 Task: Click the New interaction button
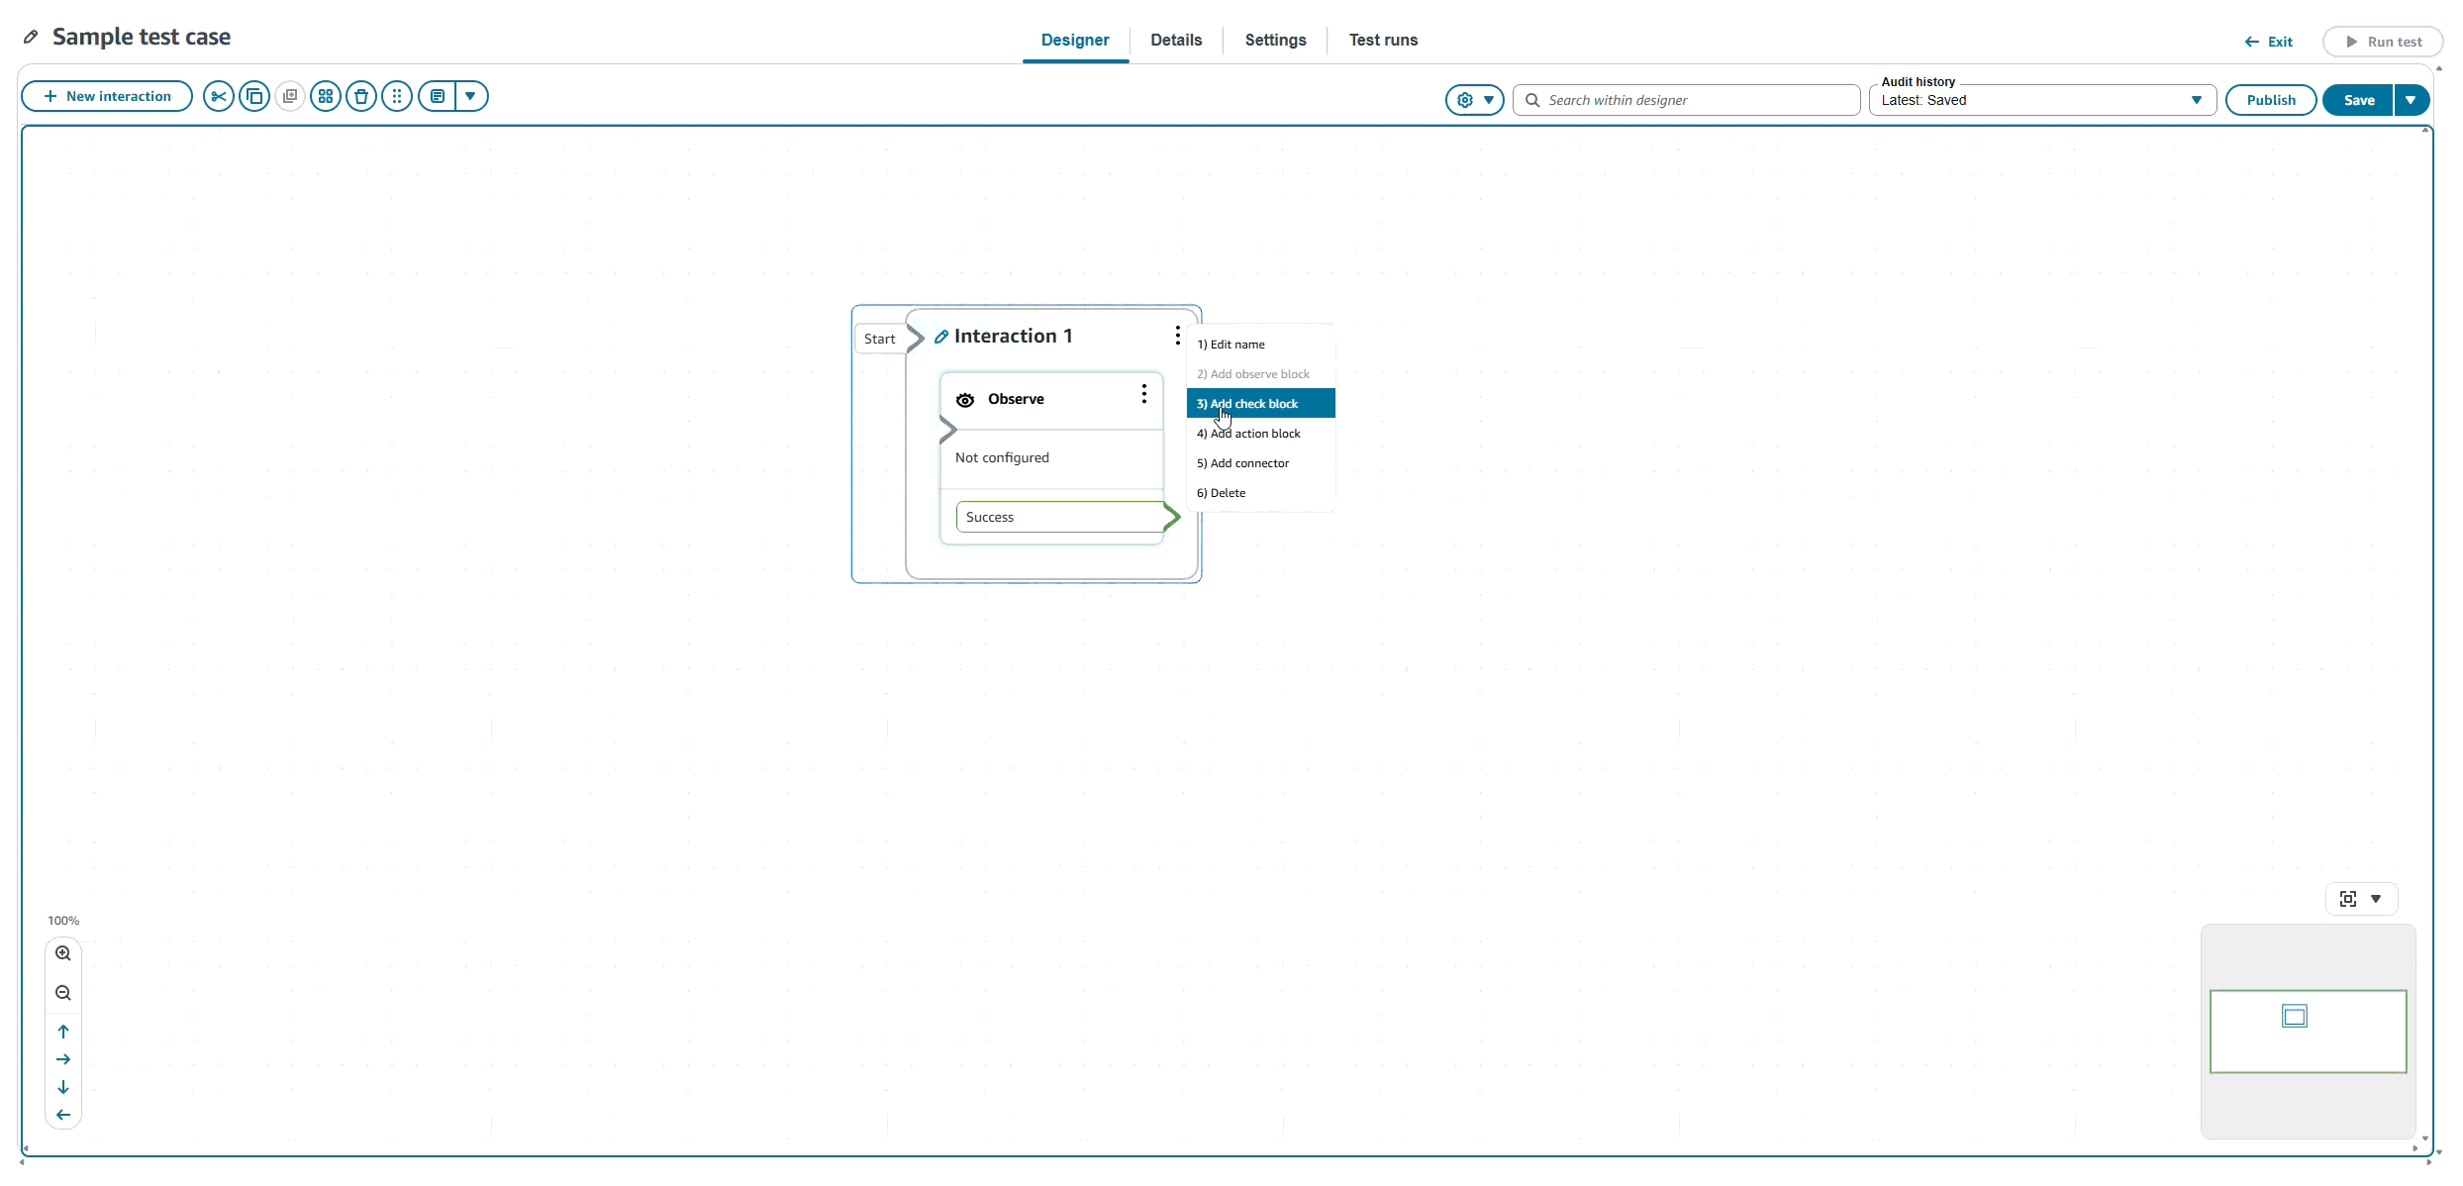(107, 96)
